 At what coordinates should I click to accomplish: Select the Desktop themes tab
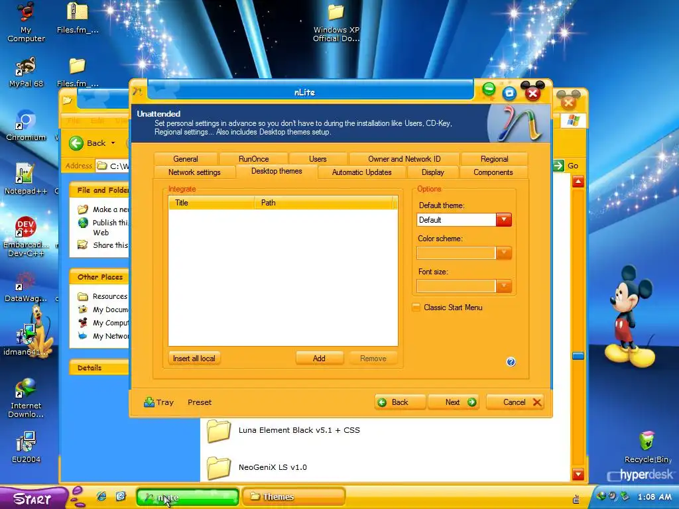pyautogui.click(x=277, y=171)
